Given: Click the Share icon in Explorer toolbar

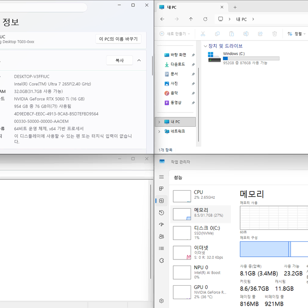Looking at the screenshot, I should [260, 34].
